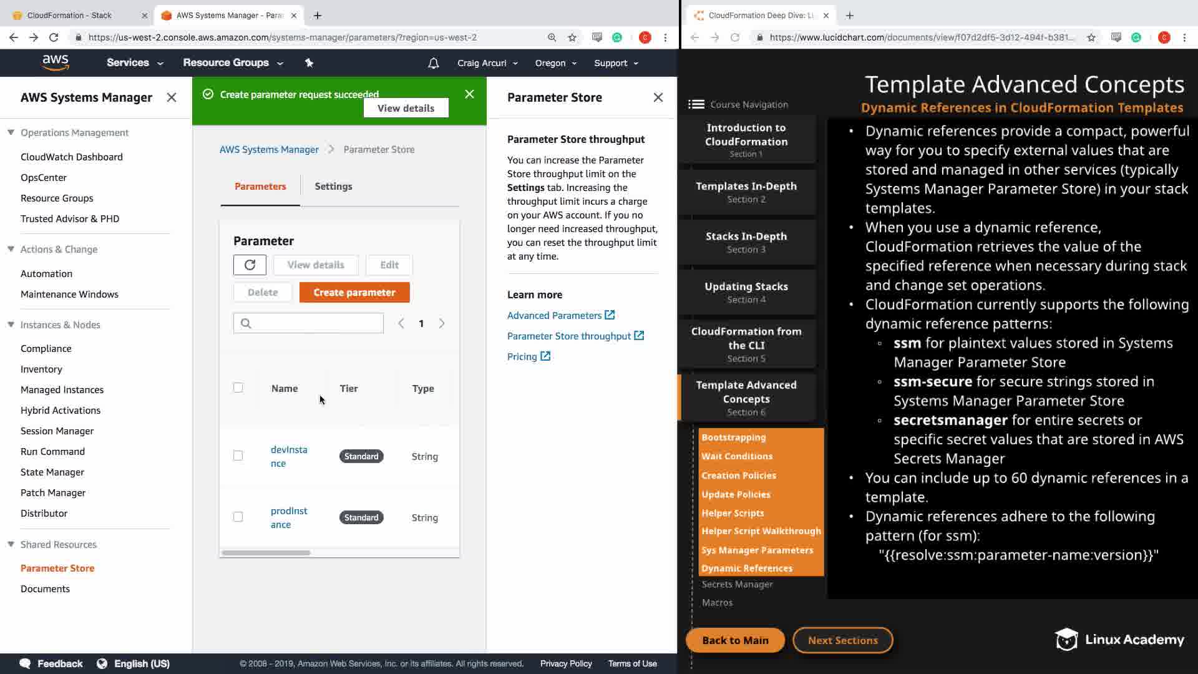
Task: Toggle the select-all parameters checkbox
Action: [x=238, y=388]
